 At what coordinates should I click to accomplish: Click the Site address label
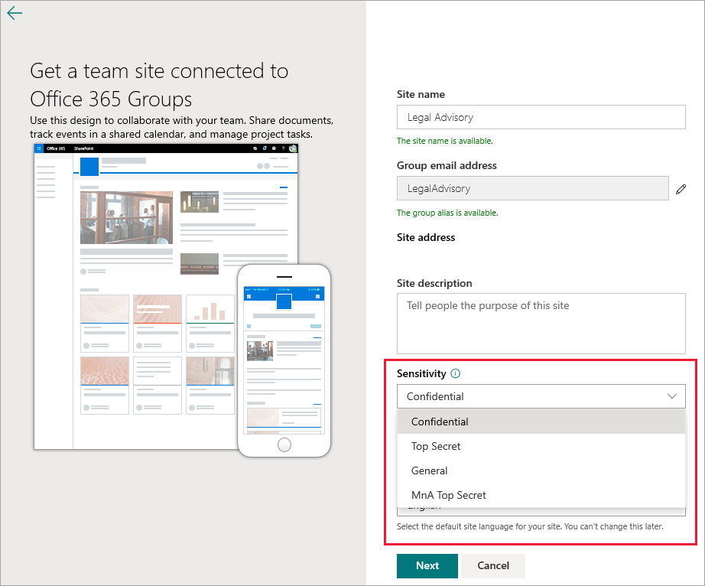(426, 237)
